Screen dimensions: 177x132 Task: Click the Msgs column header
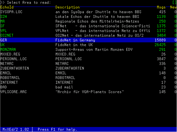click(161, 7)
